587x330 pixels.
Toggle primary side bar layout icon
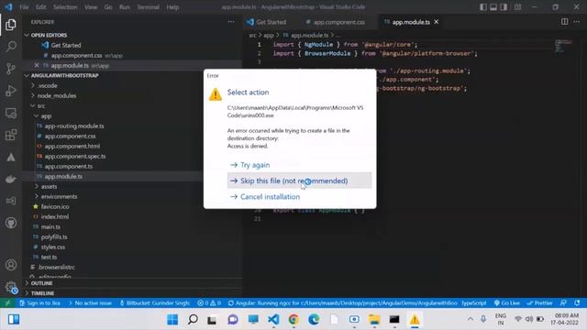click(483, 7)
